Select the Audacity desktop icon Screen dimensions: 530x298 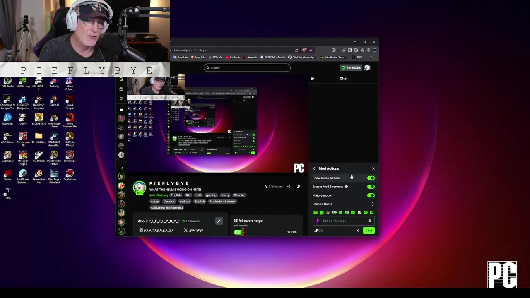pyautogui.click(x=54, y=82)
